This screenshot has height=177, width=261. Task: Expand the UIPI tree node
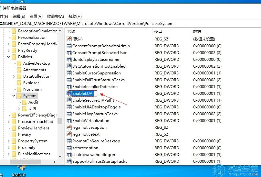19,109
